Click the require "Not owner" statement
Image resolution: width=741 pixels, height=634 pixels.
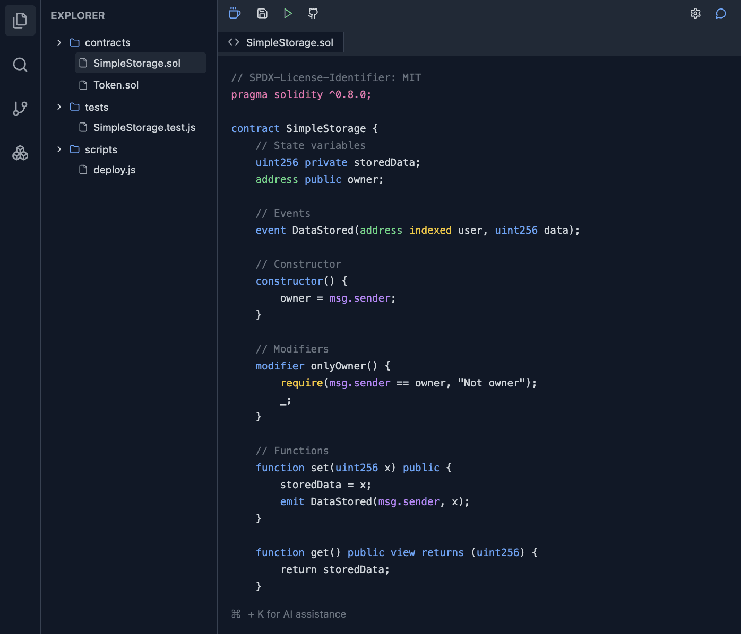(409, 383)
